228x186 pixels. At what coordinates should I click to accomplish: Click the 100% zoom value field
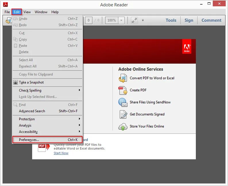pos(112,20)
